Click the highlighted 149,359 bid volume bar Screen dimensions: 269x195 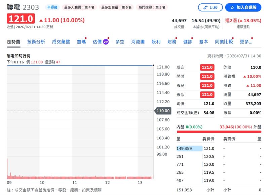point(189,148)
